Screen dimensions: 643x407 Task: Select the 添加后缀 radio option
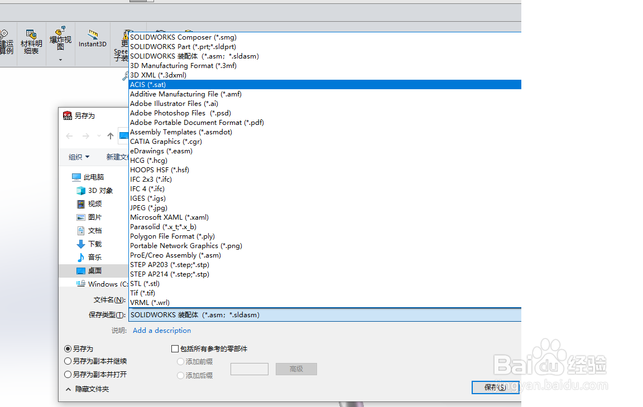(180, 375)
